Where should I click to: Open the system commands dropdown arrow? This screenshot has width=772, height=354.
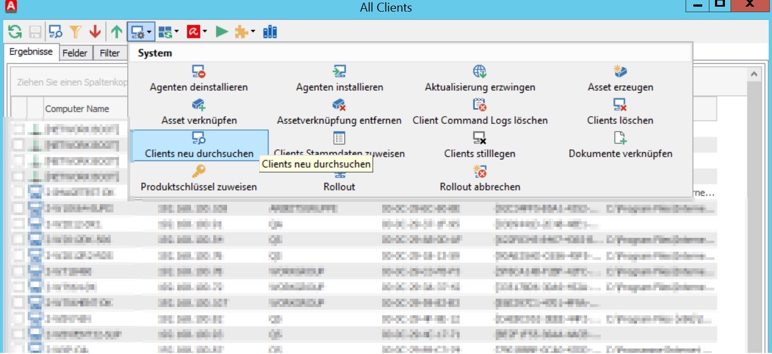(149, 32)
